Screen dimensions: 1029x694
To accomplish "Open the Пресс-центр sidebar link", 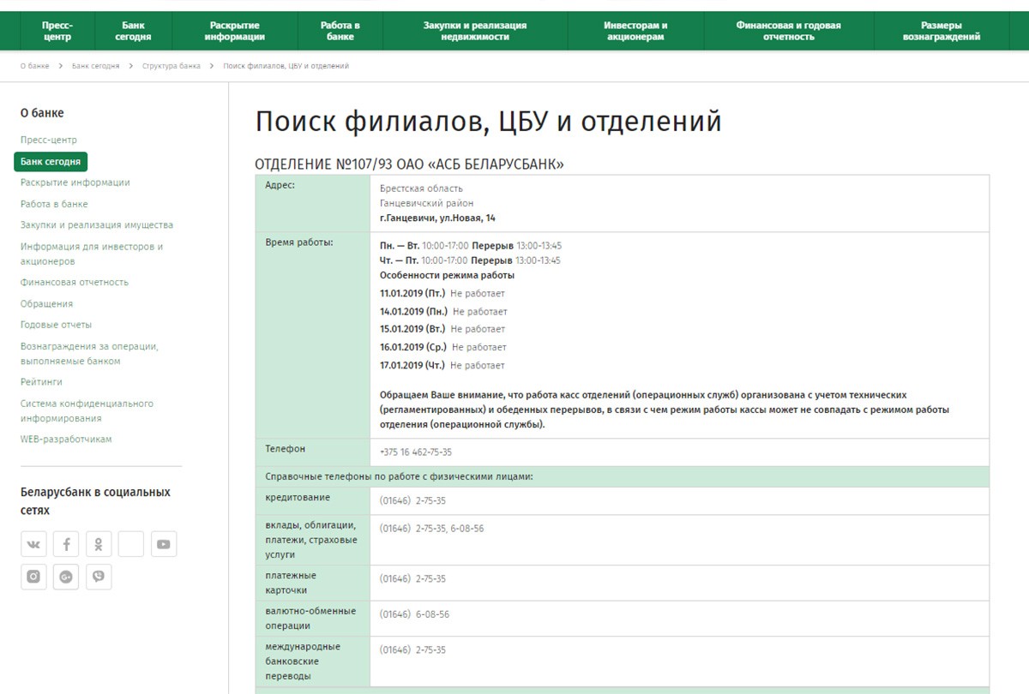I will pyautogui.click(x=49, y=140).
